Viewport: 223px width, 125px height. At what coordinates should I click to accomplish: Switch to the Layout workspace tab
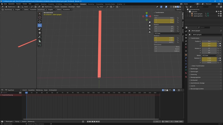pyautogui.click(x=37, y=4)
